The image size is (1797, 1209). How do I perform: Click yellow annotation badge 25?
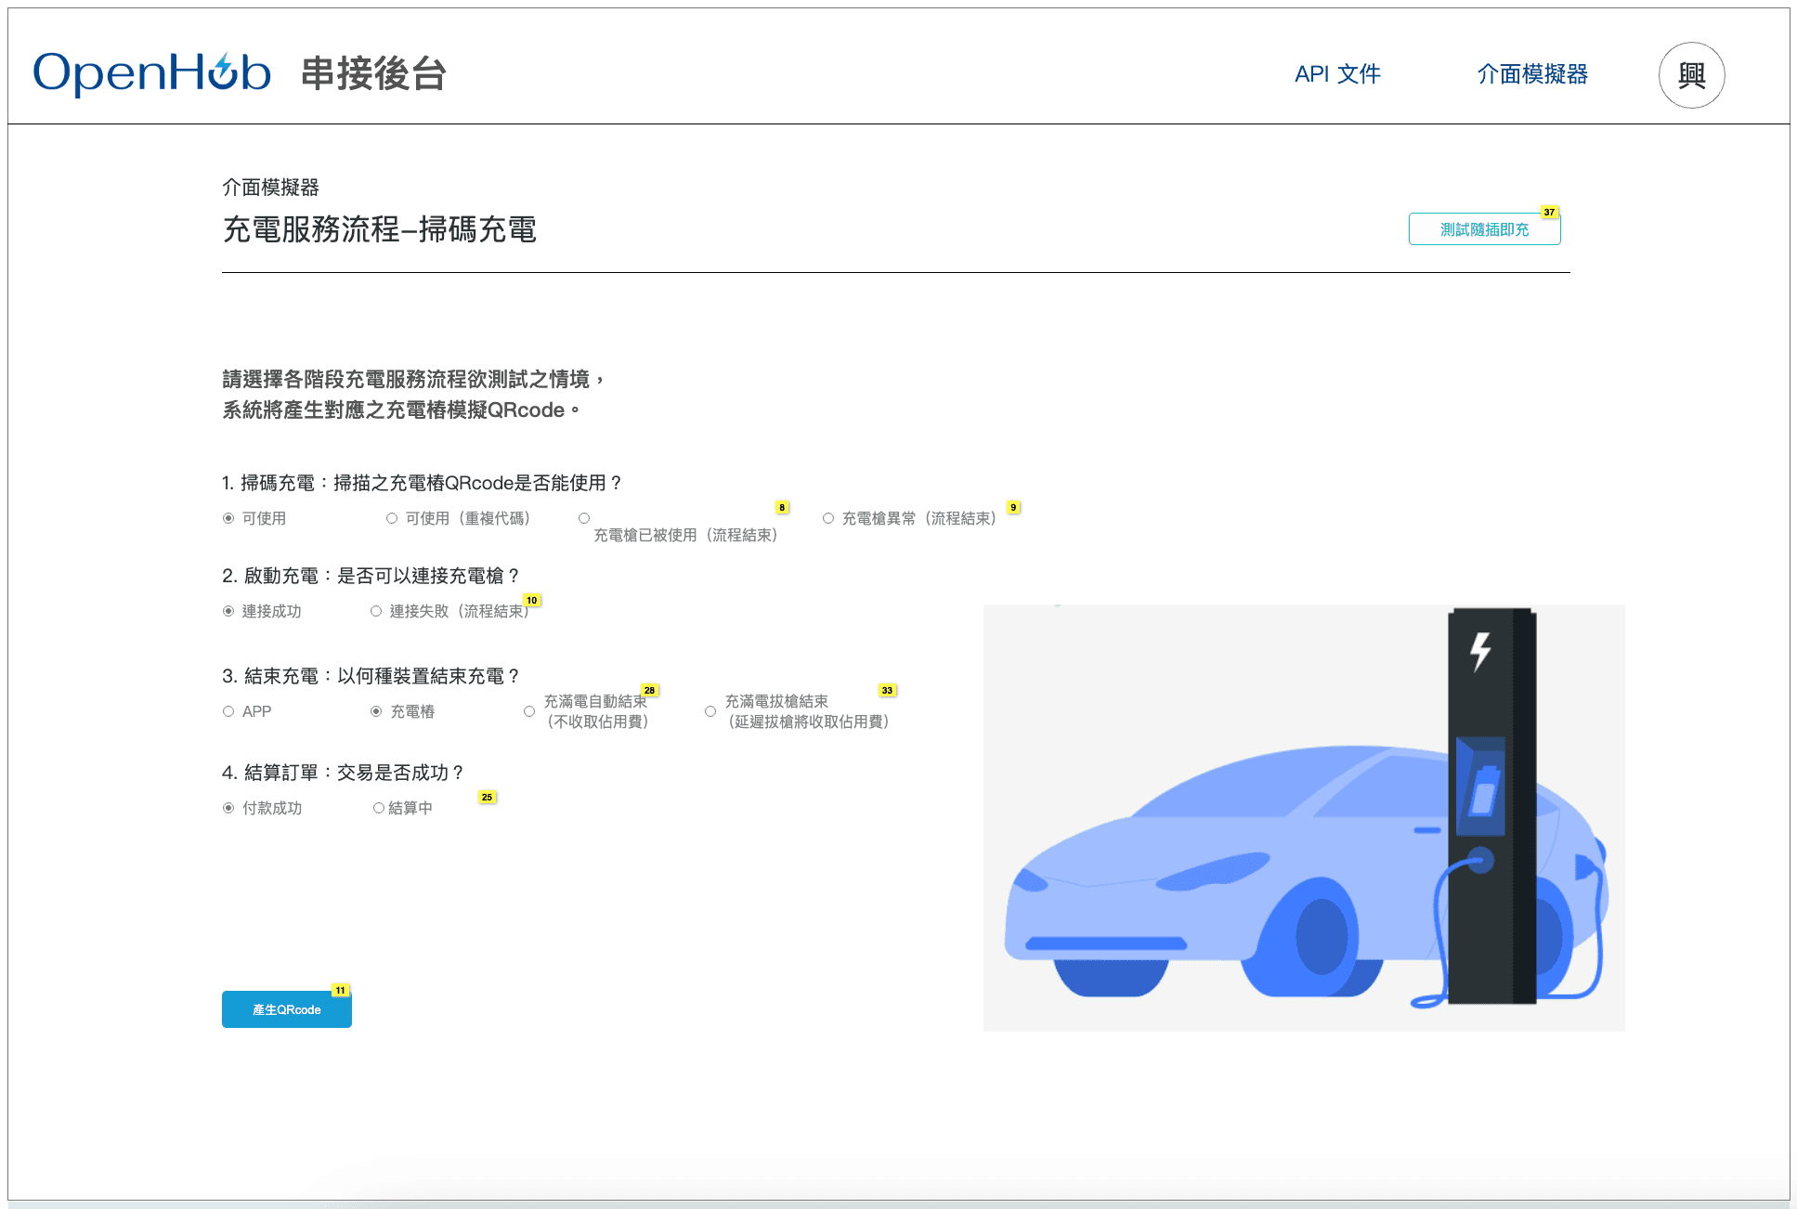click(487, 797)
